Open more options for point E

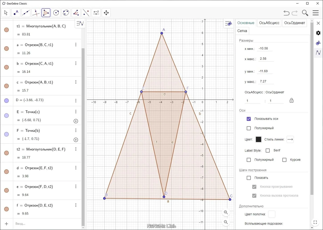(76, 112)
